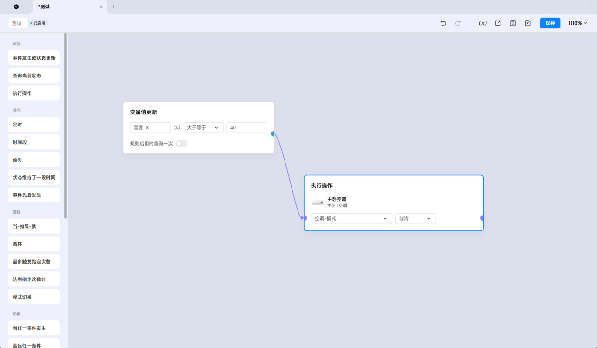Save the rule with 保存 button
597x348 pixels.
coord(550,23)
